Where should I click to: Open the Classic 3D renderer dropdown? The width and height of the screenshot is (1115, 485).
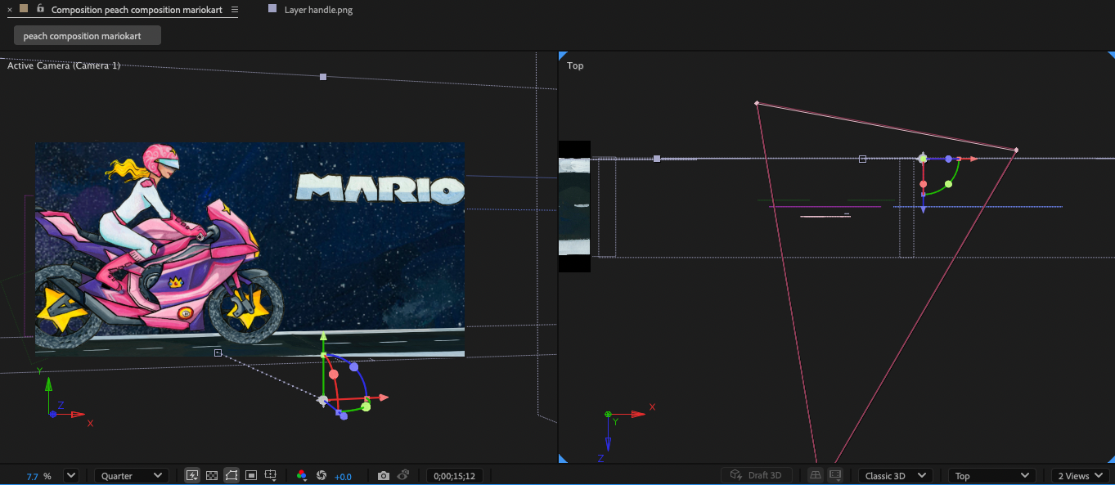pyautogui.click(x=896, y=475)
